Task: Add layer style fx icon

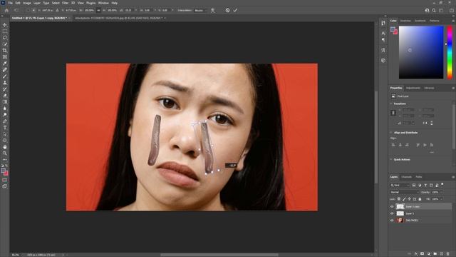Action: pyautogui.click(x=416, y=254)
